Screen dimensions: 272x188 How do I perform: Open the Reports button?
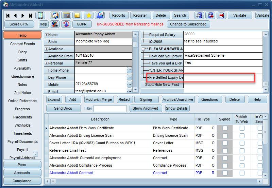(x=119, y=15)
